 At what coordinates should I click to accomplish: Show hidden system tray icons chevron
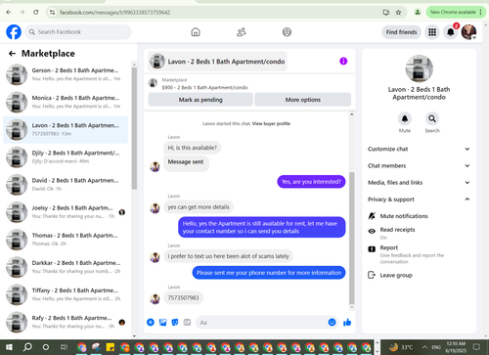(x=424, y=347)
